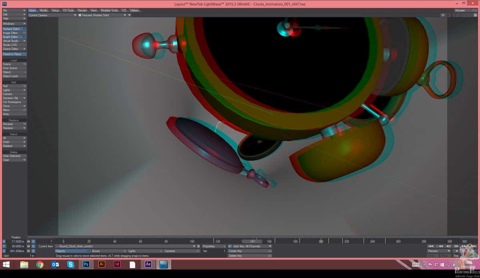Viewport: 480px width, 278px height.
Task: Open Photoshop from the Windows taskbar
Action: pyautogui.click(x=86, y=264)
